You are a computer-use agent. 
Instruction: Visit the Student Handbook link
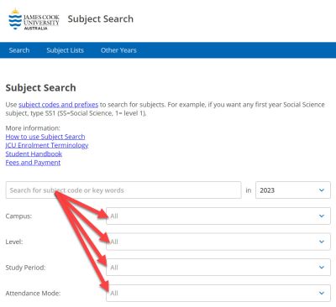click(x=34, y=153)
